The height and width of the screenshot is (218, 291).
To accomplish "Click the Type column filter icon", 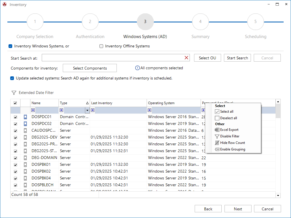I will tap(61, 110).
